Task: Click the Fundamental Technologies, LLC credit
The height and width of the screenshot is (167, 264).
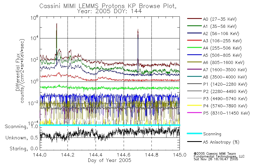Action: tap(219, 156)
